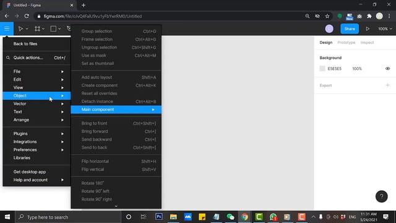This screenshot has height=223, width=396.
Task: Open the help question mark button
Action: [381, 196]
